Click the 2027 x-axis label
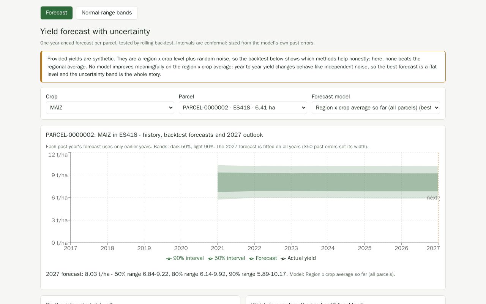The width and height of the screenshot is (486, 304). coord(433,248)
